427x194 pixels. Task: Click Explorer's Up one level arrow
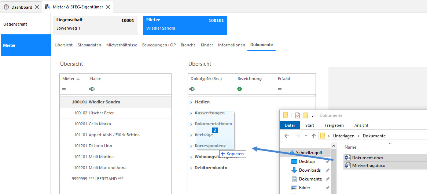(x=313, y=136)
